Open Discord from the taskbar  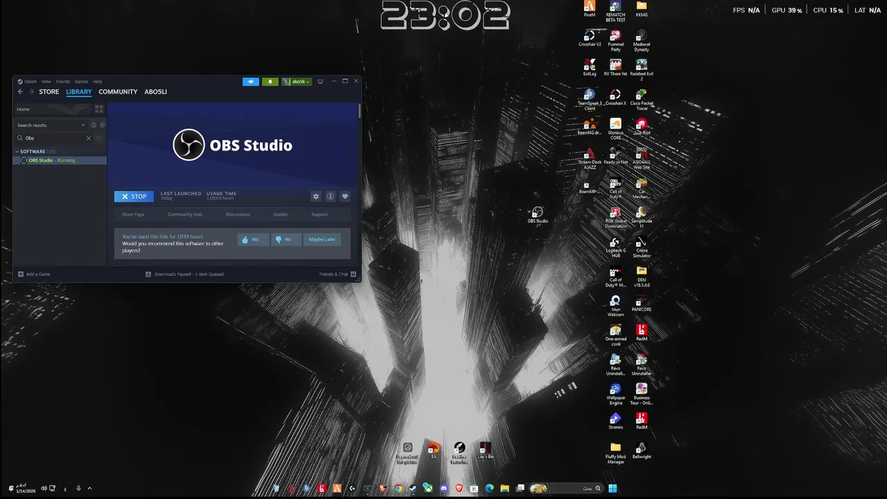[x=444, y=489]
